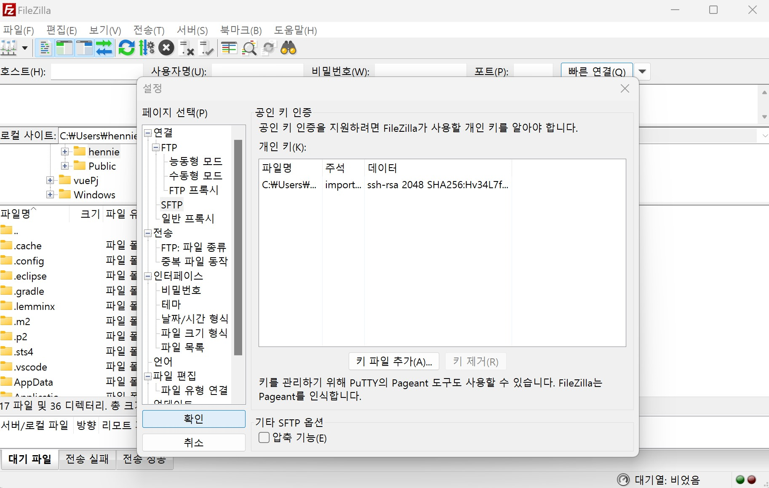Collapse the 연결 tree node
769x488 pixels.
point(148,133)
